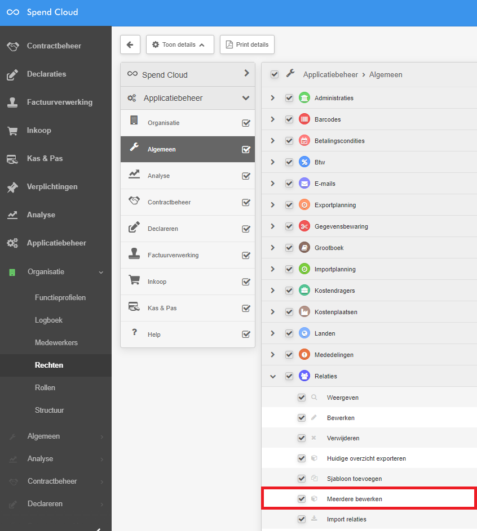Click the back arrow button
The height and width of the screenshot is (531, 477).
130,44
